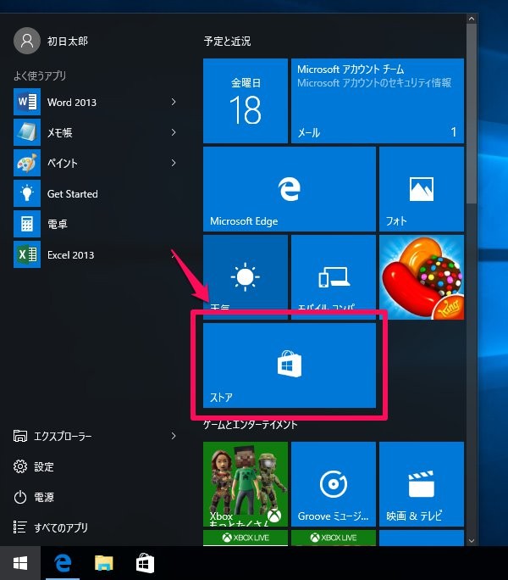Open Edge from the taskbar

63,563
